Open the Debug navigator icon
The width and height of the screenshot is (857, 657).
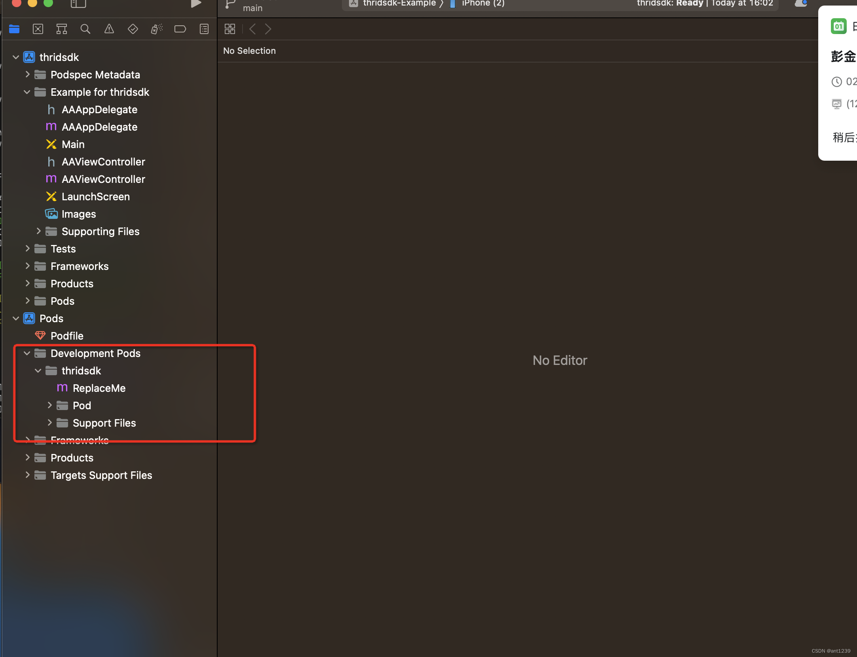[157, 29]
